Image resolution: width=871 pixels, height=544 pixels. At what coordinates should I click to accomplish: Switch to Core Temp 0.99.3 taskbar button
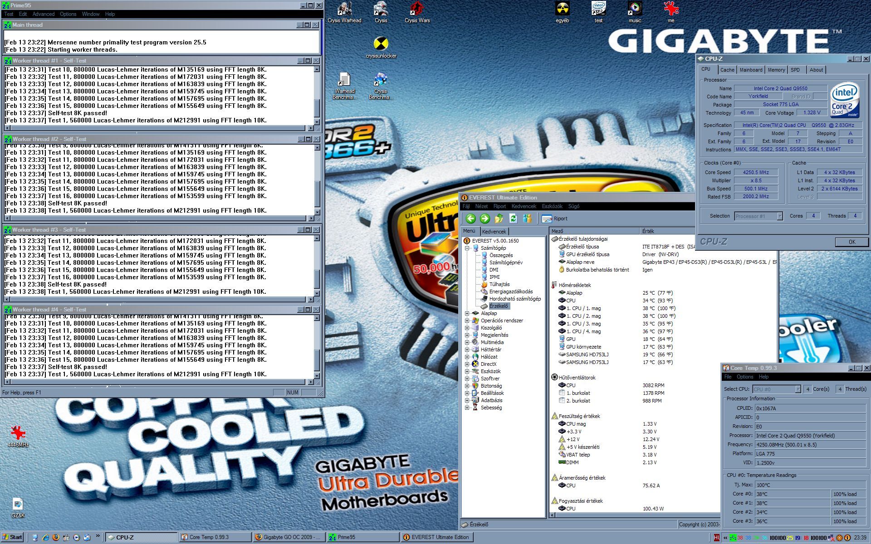coord(215,537)
